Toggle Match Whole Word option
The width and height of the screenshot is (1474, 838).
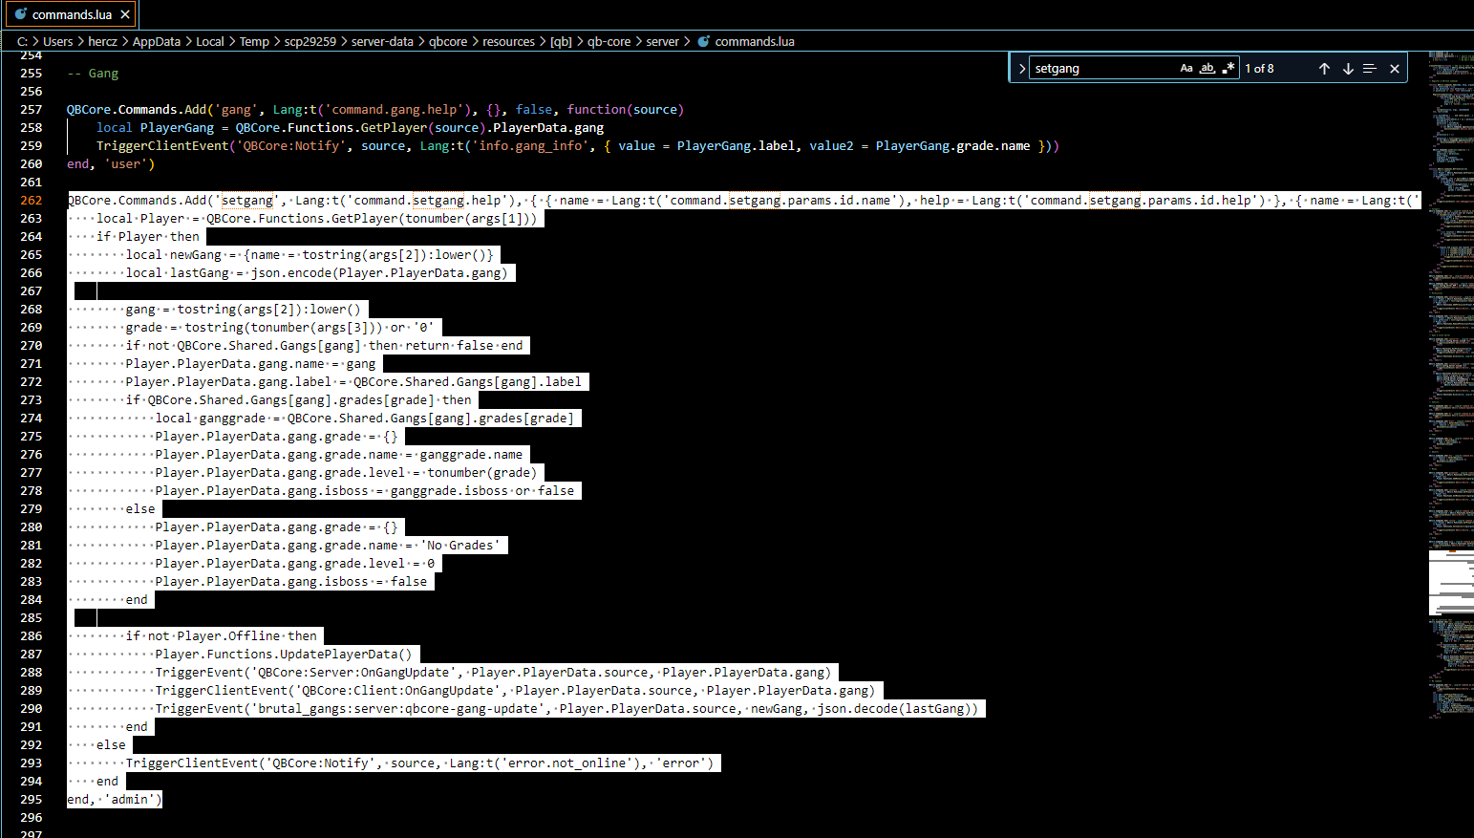click(x=1207, y=69)
